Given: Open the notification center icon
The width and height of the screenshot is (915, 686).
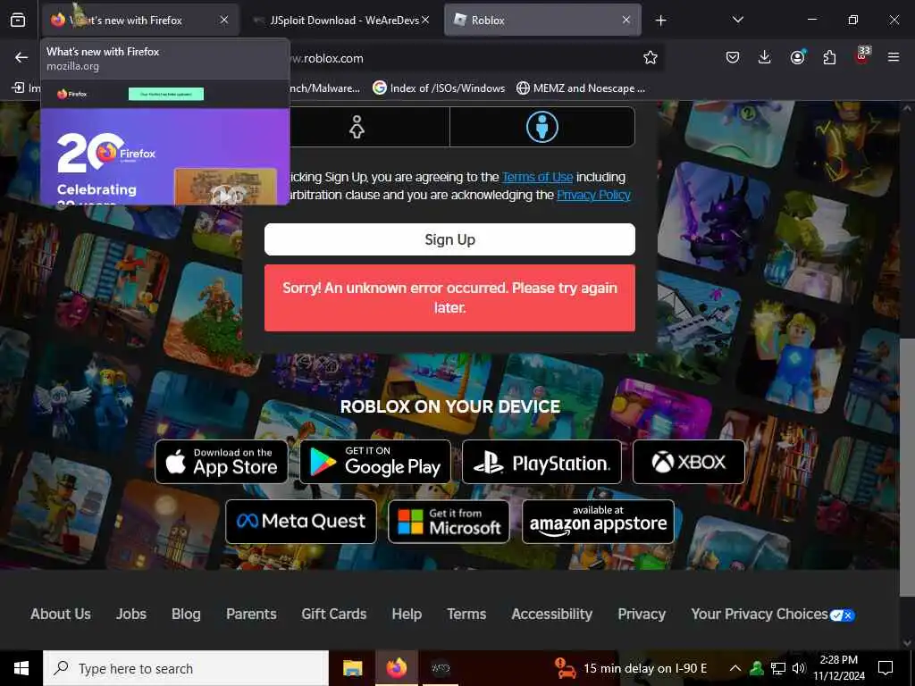Looking at the screenshot, I should 886,668.
